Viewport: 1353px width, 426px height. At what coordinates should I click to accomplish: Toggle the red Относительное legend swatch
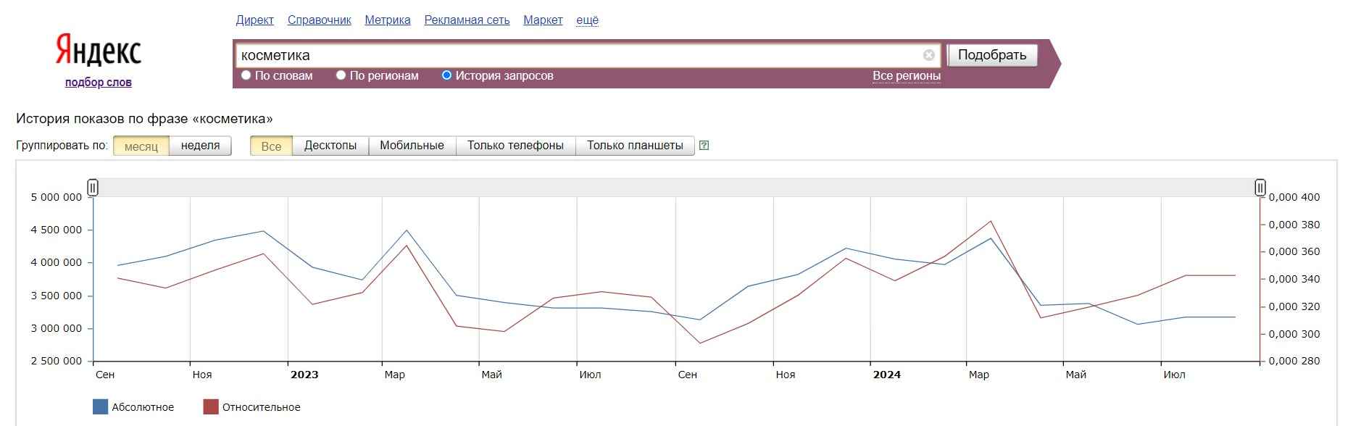pos(211,407)
